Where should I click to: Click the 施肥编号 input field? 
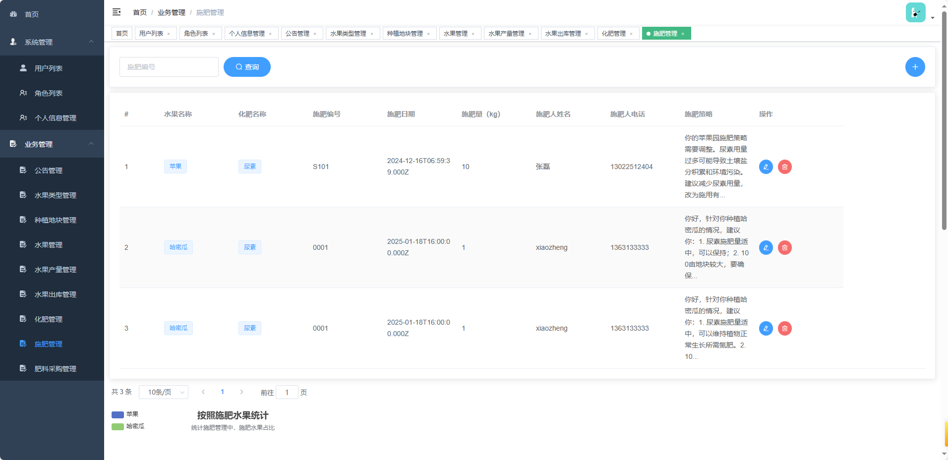[169, 66]
